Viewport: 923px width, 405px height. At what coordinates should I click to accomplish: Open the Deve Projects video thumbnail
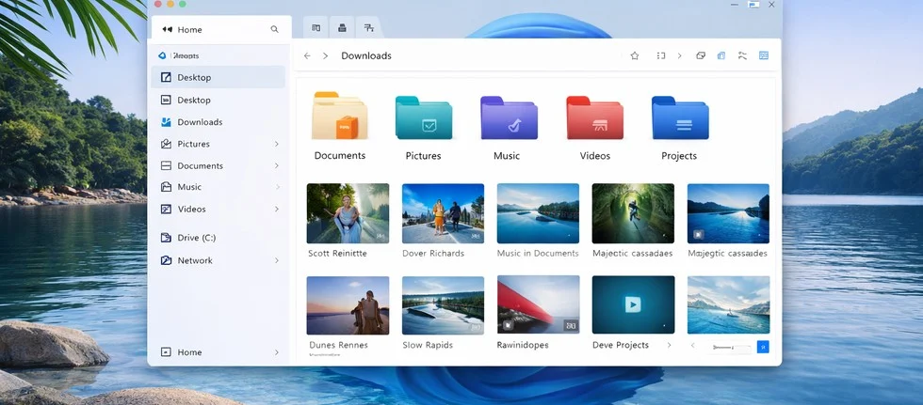click(633, 304)
